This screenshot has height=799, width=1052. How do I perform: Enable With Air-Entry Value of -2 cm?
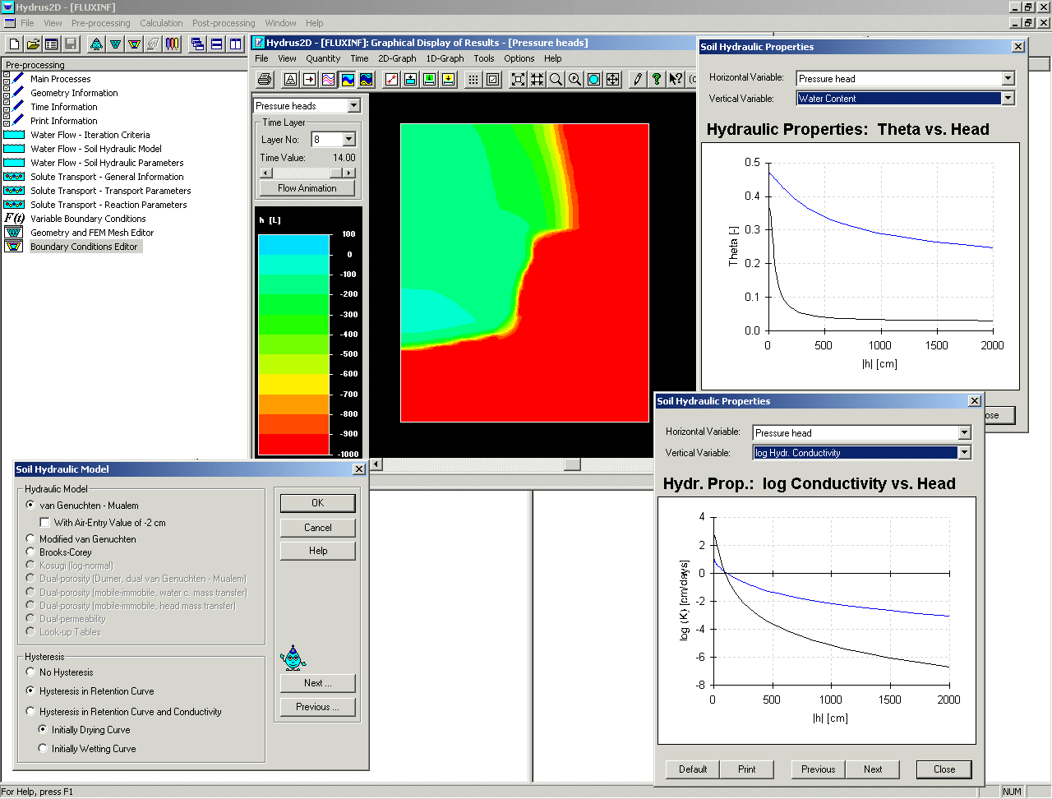(103, 523)
